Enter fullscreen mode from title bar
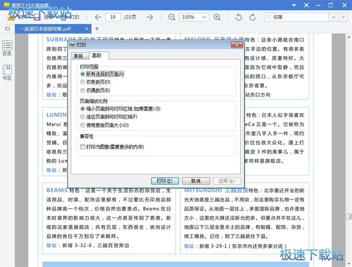The image size is (352, 267). tap(306, 5)
